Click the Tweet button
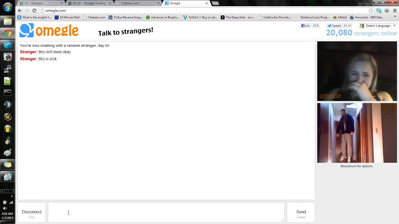This screenshot has width=399, height=224. pyautogui.click(x=334, y=26)
